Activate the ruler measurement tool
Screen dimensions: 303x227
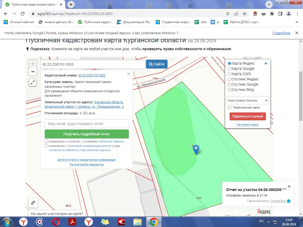click(33, 203)
